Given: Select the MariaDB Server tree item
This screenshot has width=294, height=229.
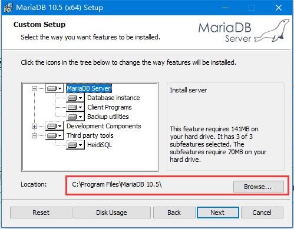Looking at the screenshot, I should [x=89, y=88].
